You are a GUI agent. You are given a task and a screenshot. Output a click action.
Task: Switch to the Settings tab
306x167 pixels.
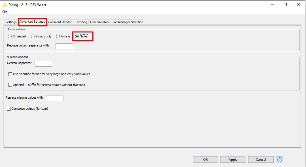(11, 22)
